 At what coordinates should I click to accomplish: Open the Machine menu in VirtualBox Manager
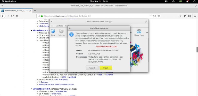[59, 26]
